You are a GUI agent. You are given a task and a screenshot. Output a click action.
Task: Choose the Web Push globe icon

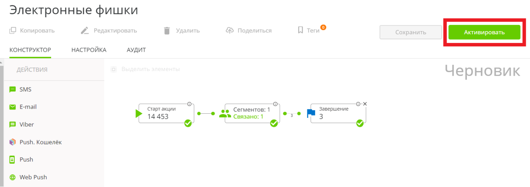(13, 177)
